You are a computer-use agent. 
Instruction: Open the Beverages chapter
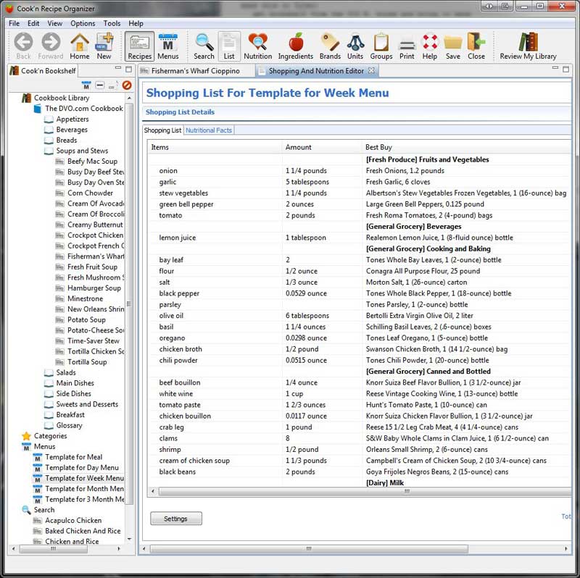(x=72, y=130)
